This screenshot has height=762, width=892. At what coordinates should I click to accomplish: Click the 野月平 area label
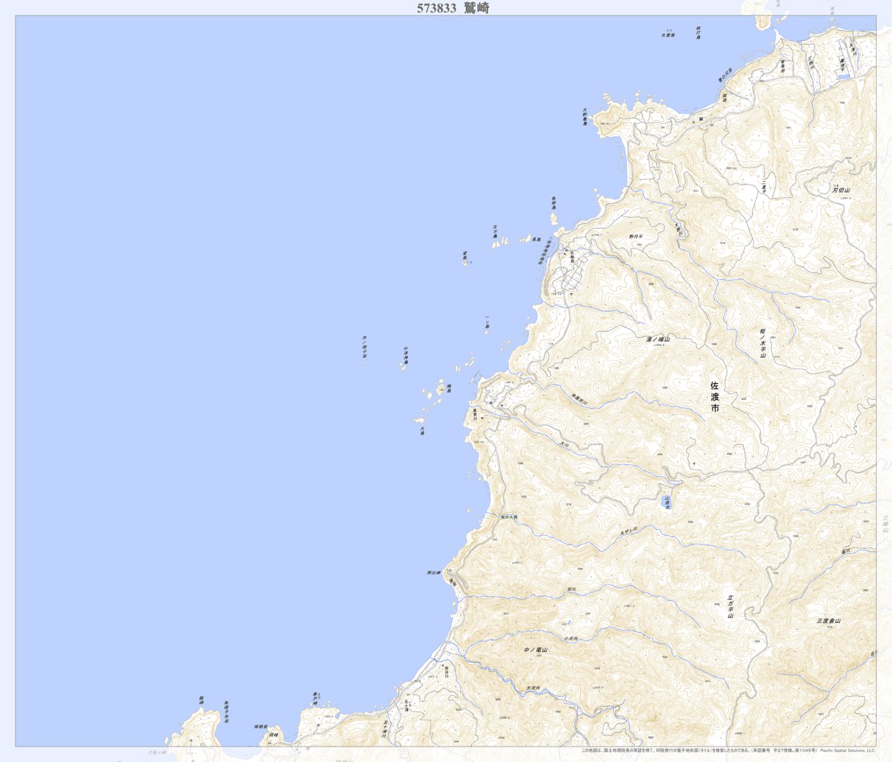click(635, 237)
